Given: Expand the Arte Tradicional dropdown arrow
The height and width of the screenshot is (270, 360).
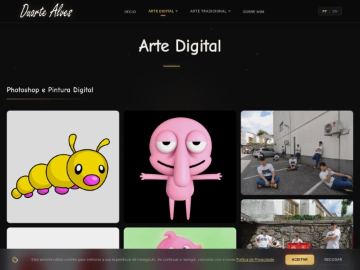Looking at the screenshot, I should point(229,11).
